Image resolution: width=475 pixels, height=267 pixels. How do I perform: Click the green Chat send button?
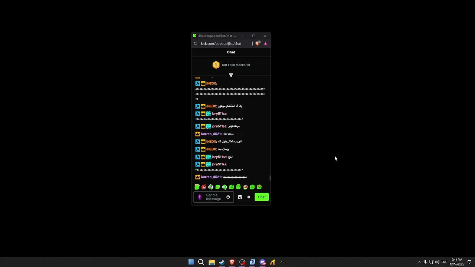[262, 197]
